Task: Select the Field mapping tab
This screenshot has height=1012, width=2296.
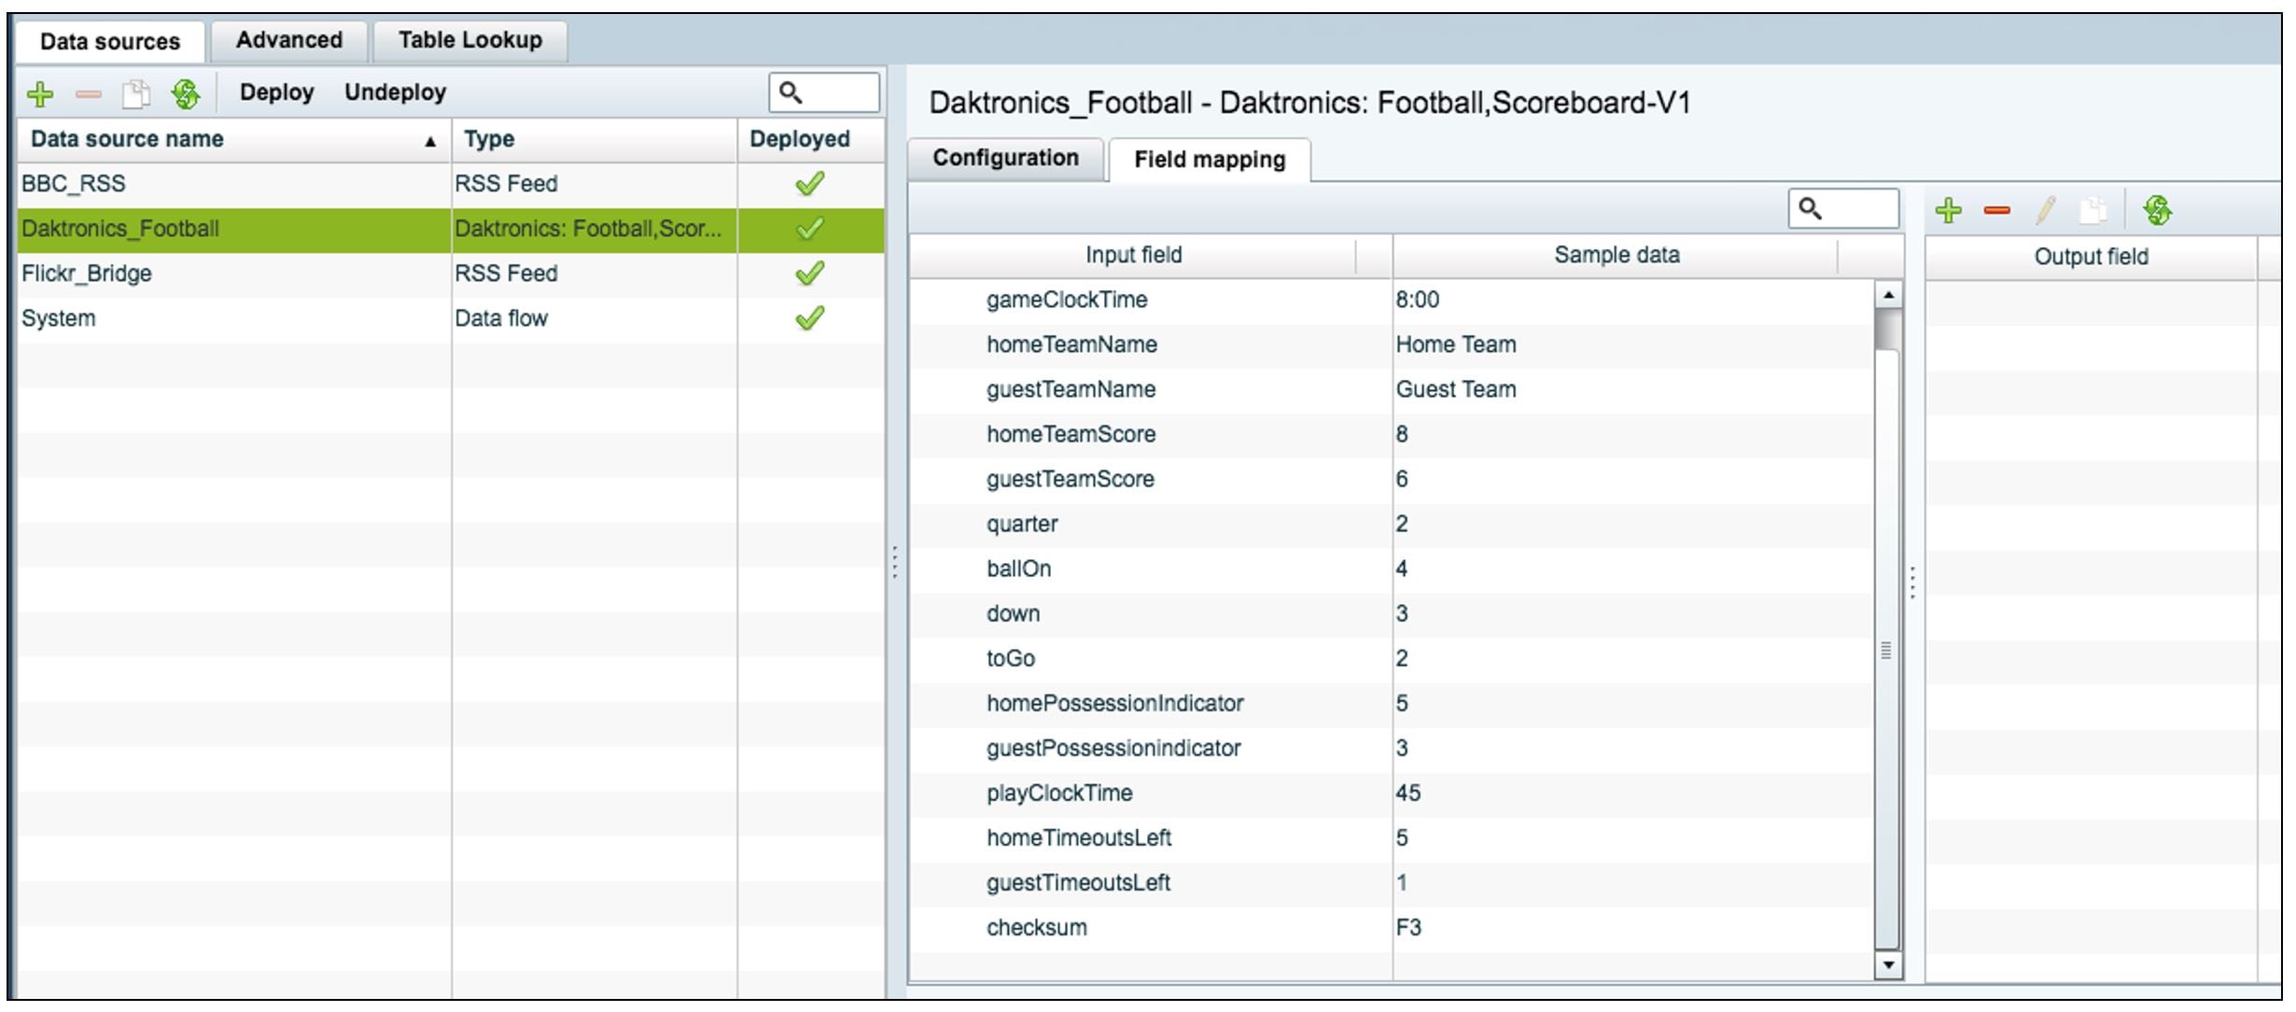Action: pos(1209,160)
